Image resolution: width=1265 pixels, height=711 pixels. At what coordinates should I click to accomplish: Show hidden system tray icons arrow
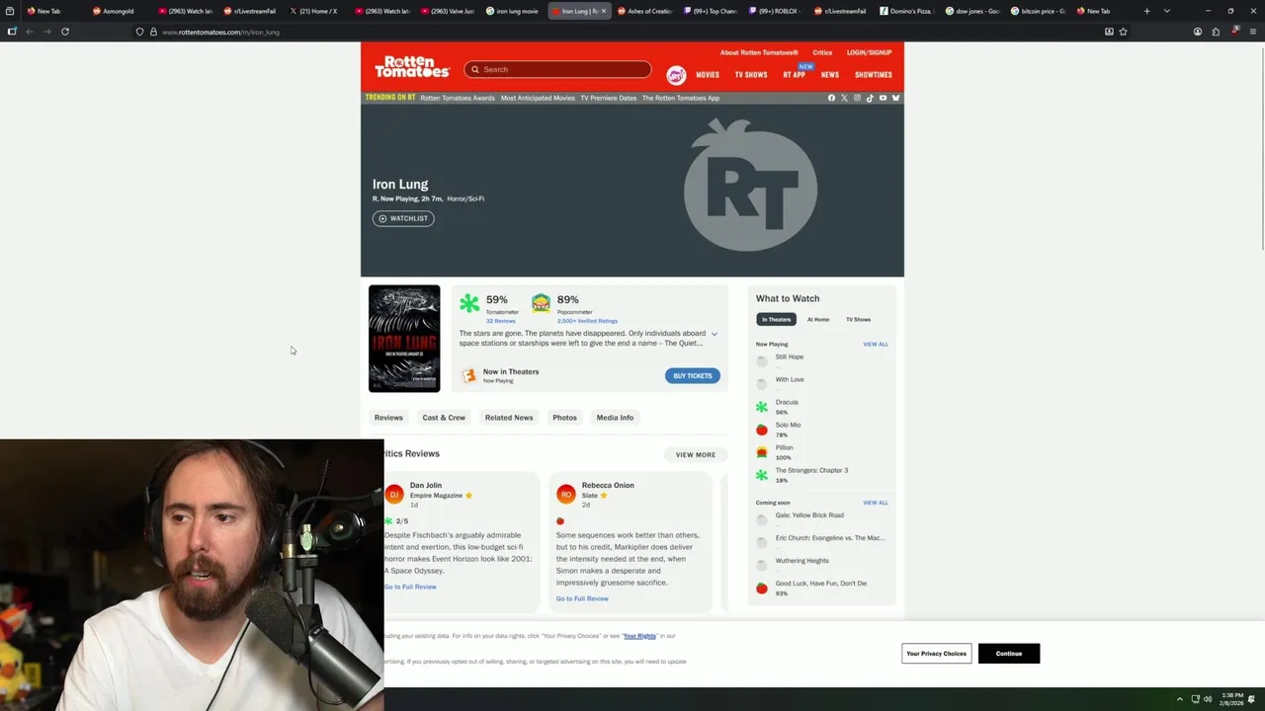[1179, 699]
